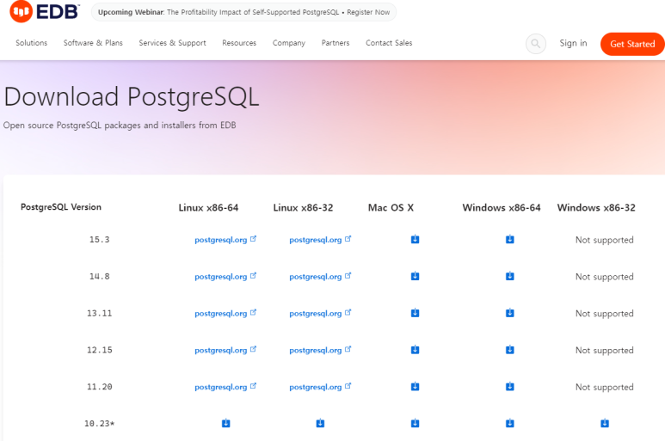The width and height of the screenshot is (665, 441).
Task: Click Not supported in the 15.3 row
Action: click(605, 240)
